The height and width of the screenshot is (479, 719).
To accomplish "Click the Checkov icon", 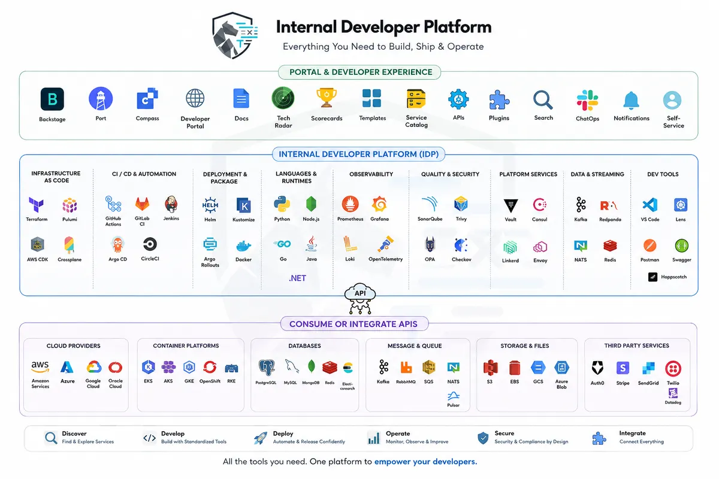I will [461, 245].
